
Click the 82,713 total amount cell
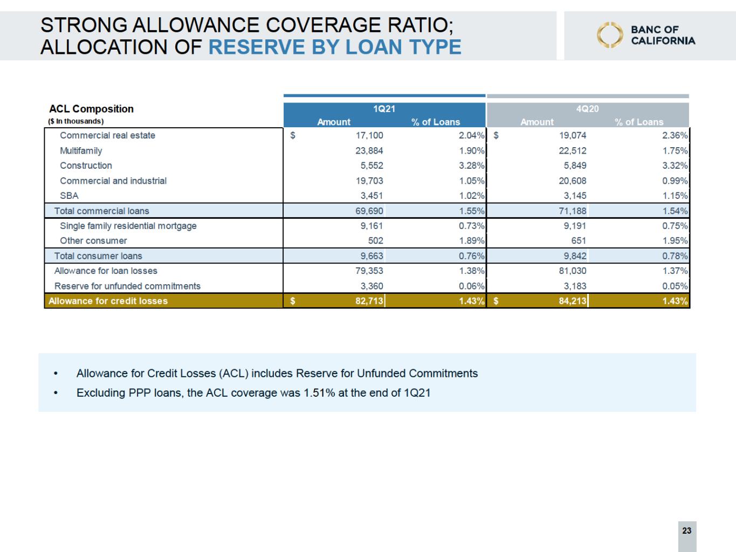click(369, 301)
